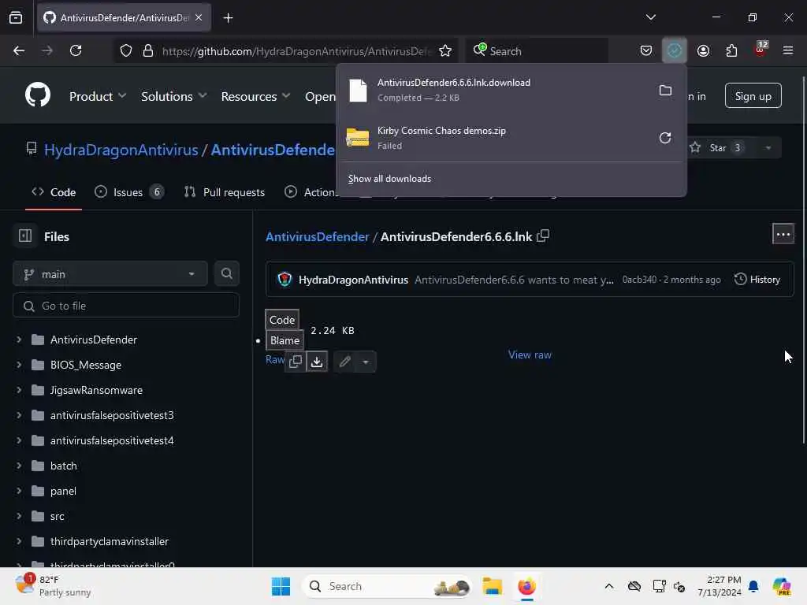Open the Resources menu dropdown

click(x=255, y=96)
